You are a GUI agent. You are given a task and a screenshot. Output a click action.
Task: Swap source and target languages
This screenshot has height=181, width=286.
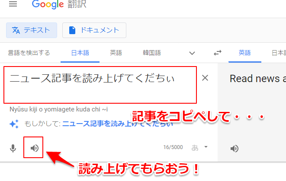218,53
